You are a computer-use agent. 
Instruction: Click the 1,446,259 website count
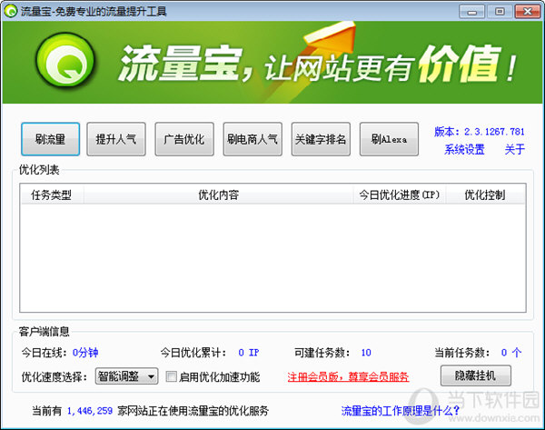pos(90,411)
